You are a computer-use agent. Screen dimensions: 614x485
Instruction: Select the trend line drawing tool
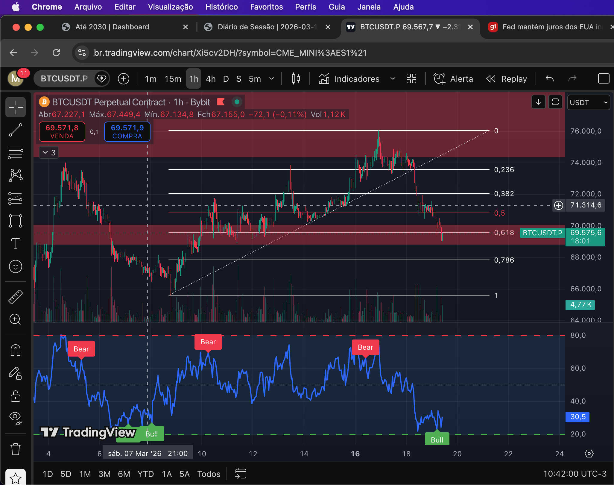click(x=15, y=130)
